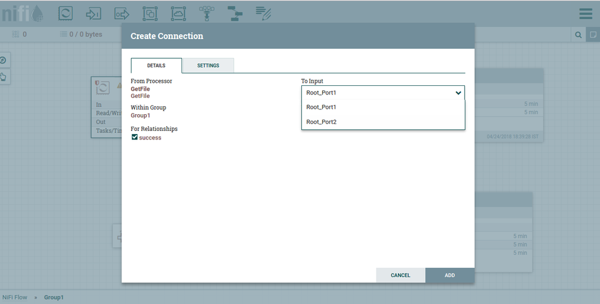Click the Output Port toolbar icon
The image size is (600, 304).
pyautogui.click(x=121, y=13)
